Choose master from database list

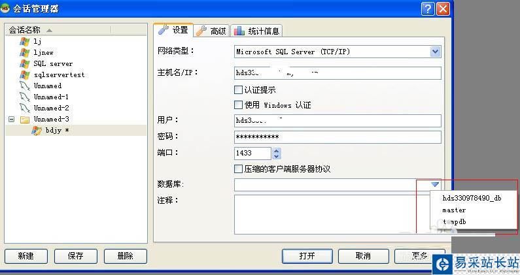[454, 210]
